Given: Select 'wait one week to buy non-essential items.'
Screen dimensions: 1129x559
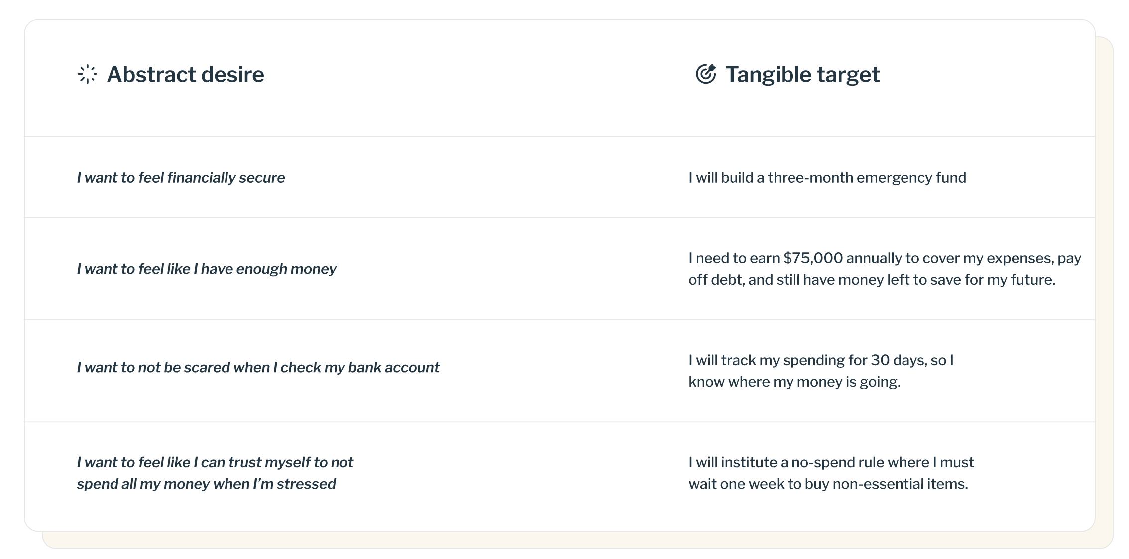Looking at the screenshot, I should (x=828, y=484).
